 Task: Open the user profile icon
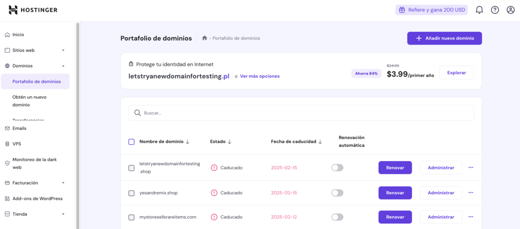pos(510,10)
